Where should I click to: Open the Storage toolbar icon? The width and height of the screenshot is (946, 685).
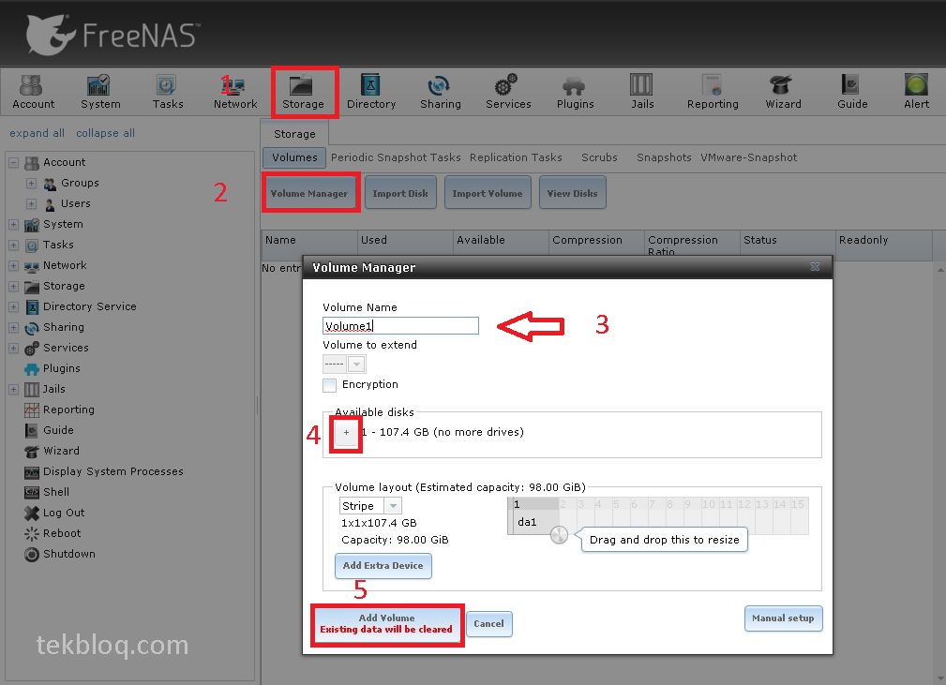coord(303,92)
